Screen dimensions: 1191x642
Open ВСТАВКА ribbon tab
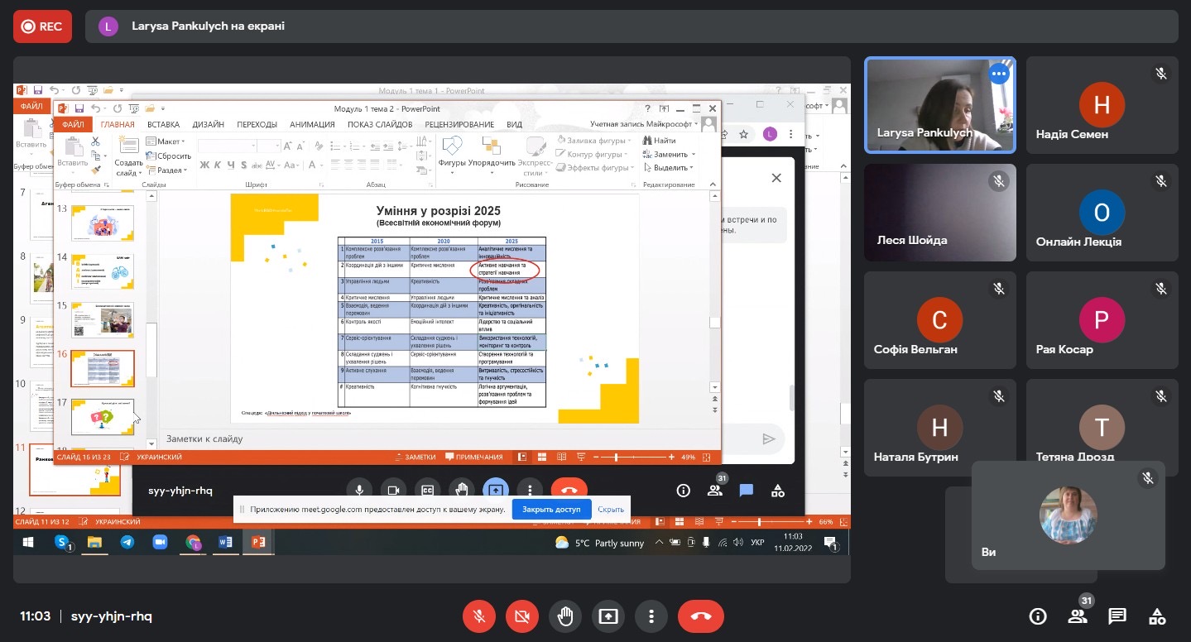coord(164,125)
